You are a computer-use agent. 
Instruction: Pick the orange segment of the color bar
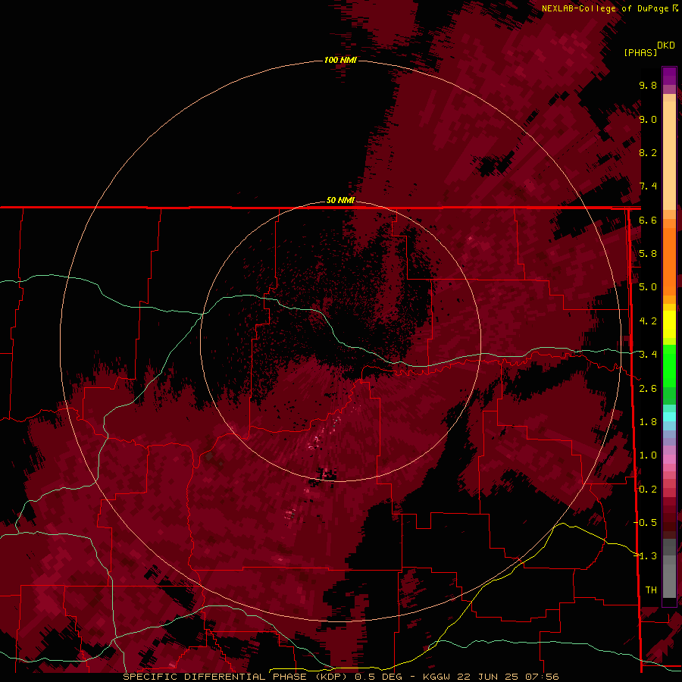point(669,261)
